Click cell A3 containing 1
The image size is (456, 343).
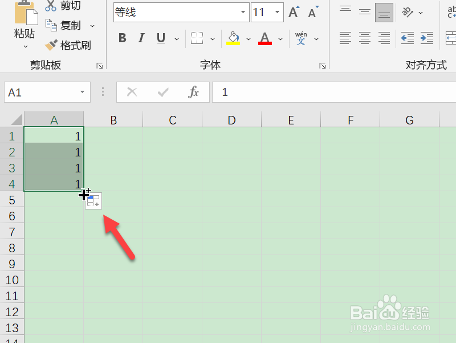(54, 167)
